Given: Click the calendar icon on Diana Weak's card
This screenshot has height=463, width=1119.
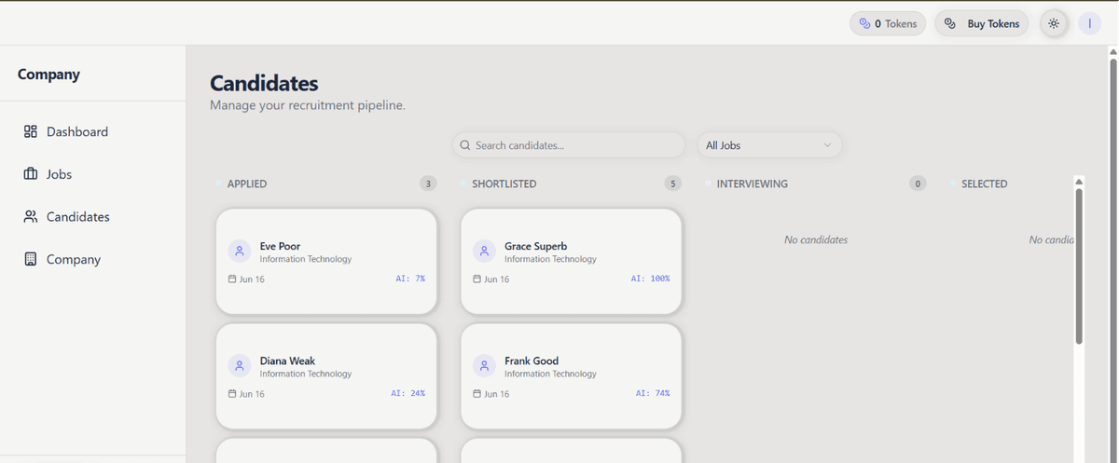Looking at the screenshot, I should 232,393.
